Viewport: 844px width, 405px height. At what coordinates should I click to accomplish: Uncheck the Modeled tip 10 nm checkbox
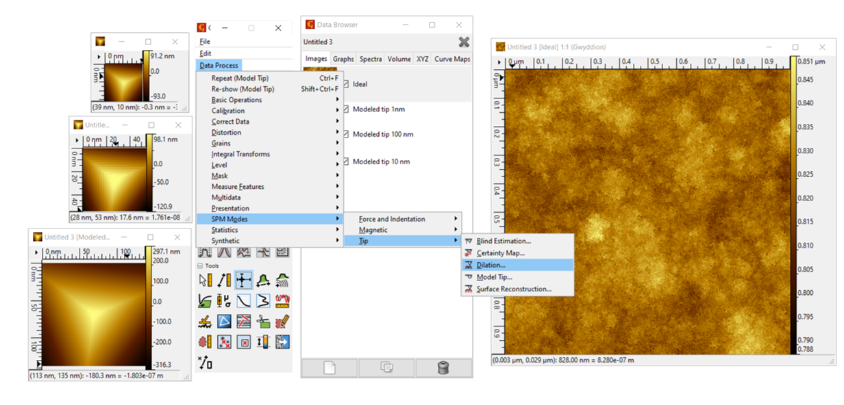[346, 161]
